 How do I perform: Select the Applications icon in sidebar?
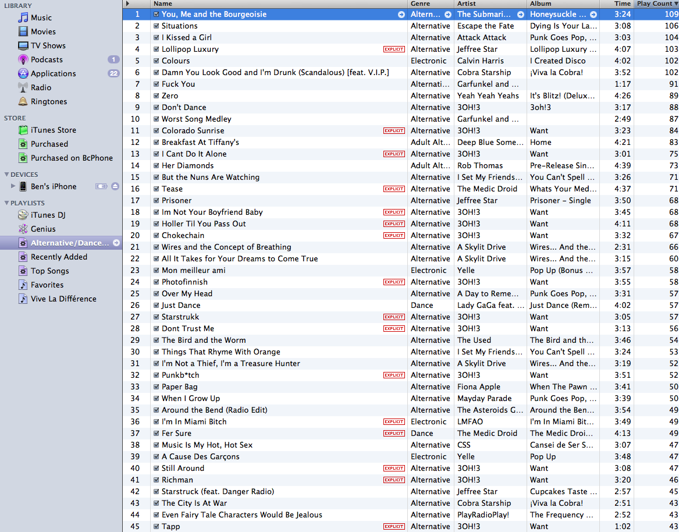tap(23, 73)
